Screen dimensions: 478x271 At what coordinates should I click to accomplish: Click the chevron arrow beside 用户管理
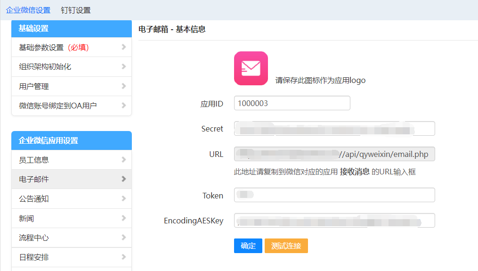point(123,86)
